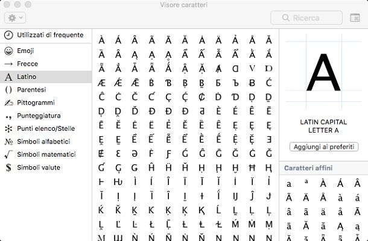This screenshot has height=241, width=368.
Task: Select Simboli matematici square-root category
Action: click(x=46, y=154)
